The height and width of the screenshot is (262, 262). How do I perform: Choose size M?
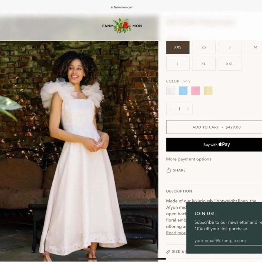click(253, 47)
